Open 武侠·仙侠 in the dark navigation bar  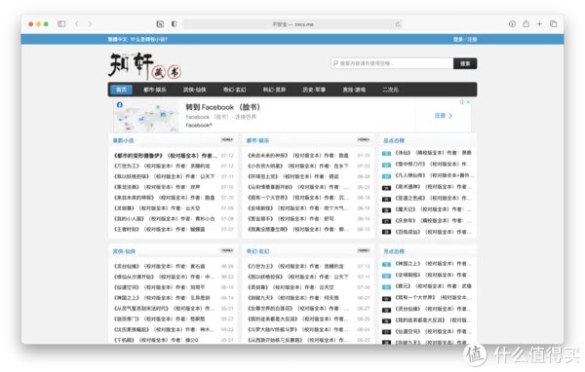pyautogui.click(x=195, y=90)
